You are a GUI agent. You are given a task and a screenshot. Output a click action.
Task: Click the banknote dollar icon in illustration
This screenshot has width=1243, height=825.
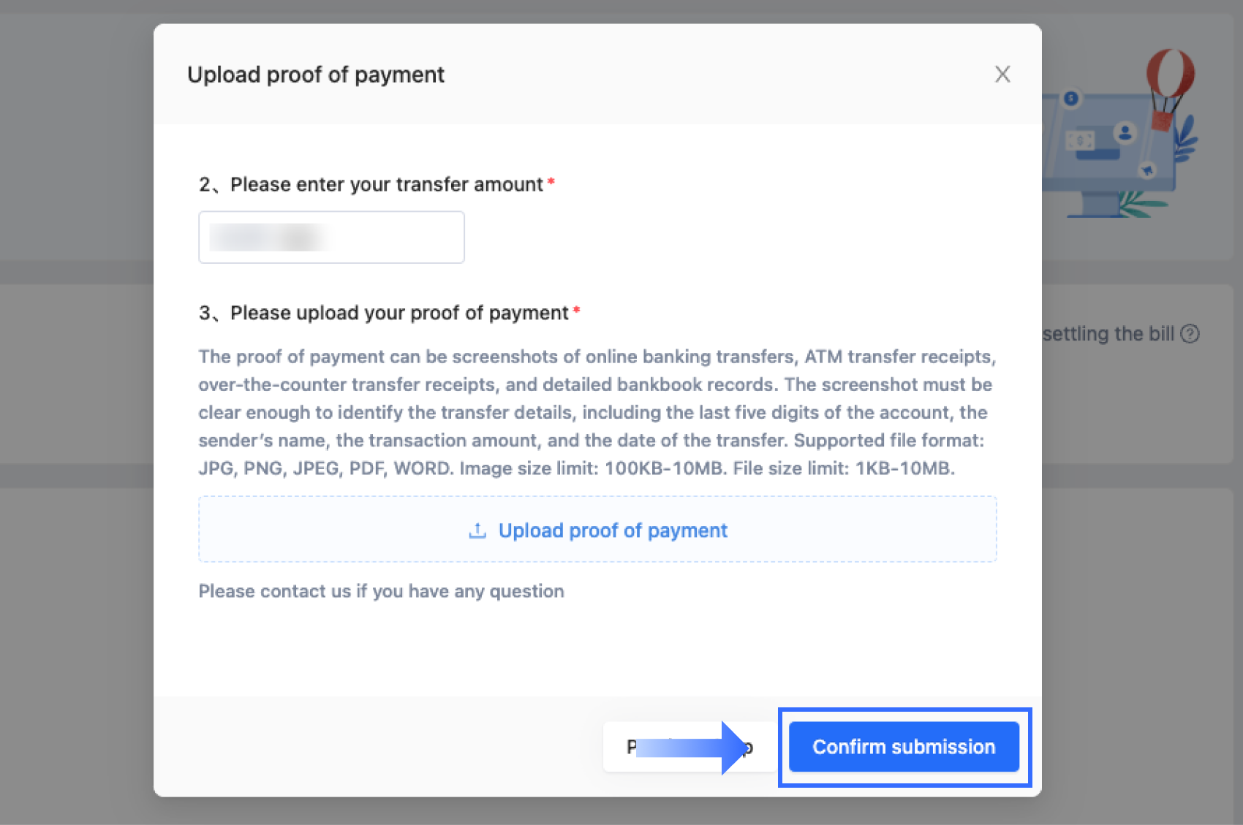[1080, 140]
